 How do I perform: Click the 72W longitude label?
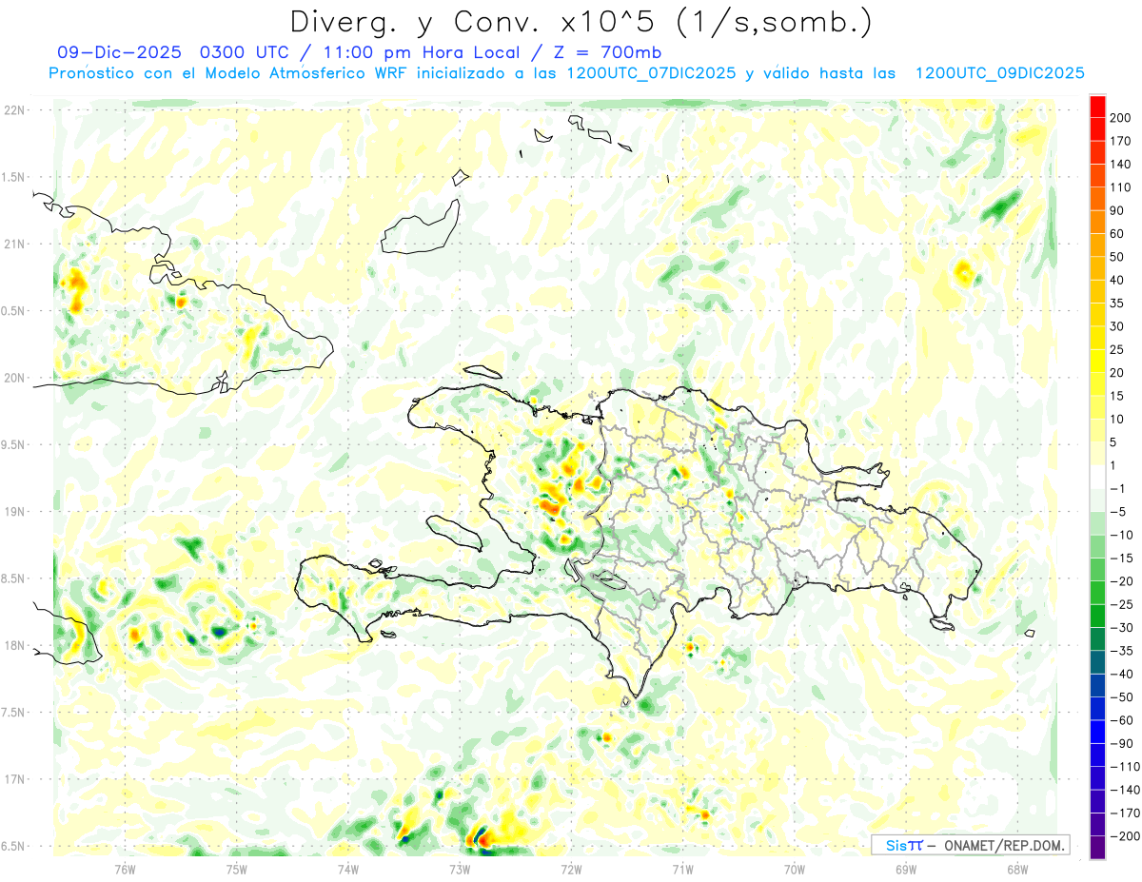[571, 869]
